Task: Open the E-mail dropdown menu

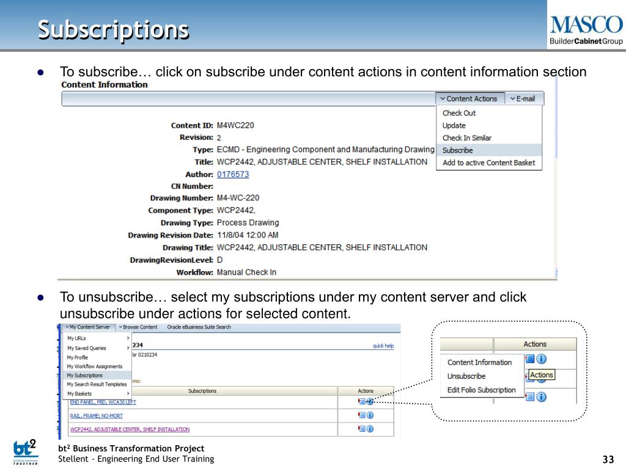Action: point(523,98)
